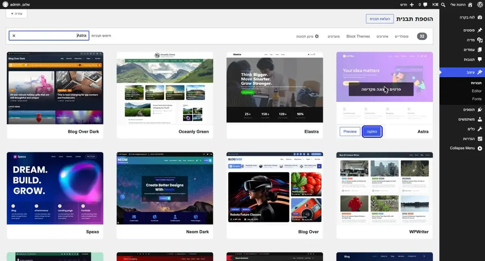Open the comments icon beside 'תגובות' in the sidebar
Viewport: 485px width, 261px height.
tap(480, 59)
